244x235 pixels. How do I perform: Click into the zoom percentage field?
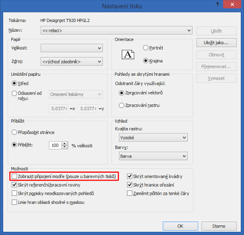click(x=55, y=145)
